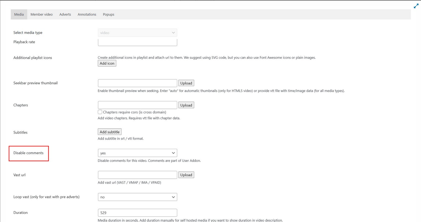Click the Vast url input field
The height and width of the screenshot is (222, 421).
(137, 175)
